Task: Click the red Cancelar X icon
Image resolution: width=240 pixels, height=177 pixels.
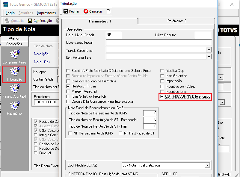Action: (86, 11)
